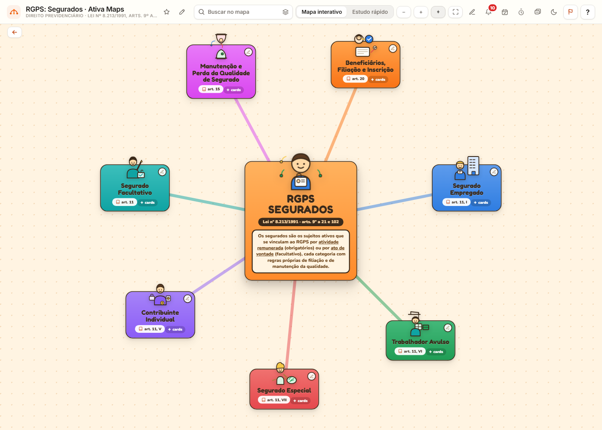Click the center/recenter map button
Image resolution: width=602 pixels, height=430 pixels.
[438, 12]
